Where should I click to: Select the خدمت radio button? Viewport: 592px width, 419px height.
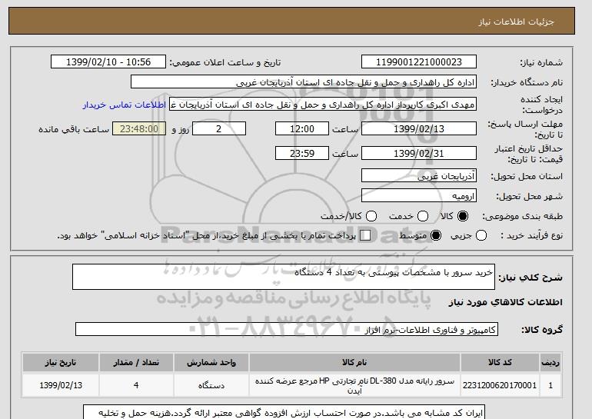(423, 216)
